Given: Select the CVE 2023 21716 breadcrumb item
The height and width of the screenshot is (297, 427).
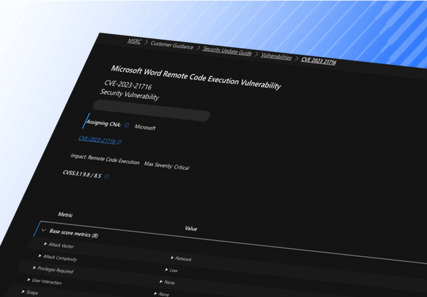Looking at the screenshot, I should tap(318, 60).
